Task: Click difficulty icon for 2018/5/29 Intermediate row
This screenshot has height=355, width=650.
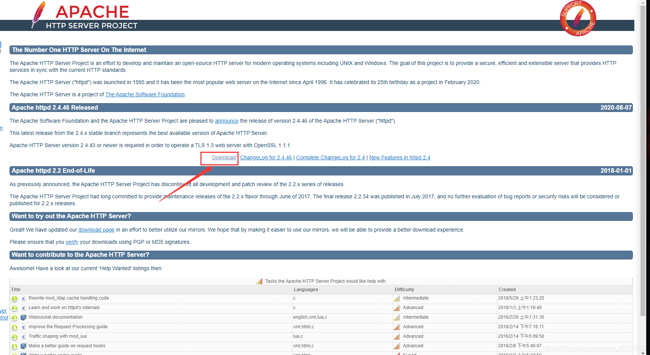Action: pyautogui.click(x=397, y=298)
